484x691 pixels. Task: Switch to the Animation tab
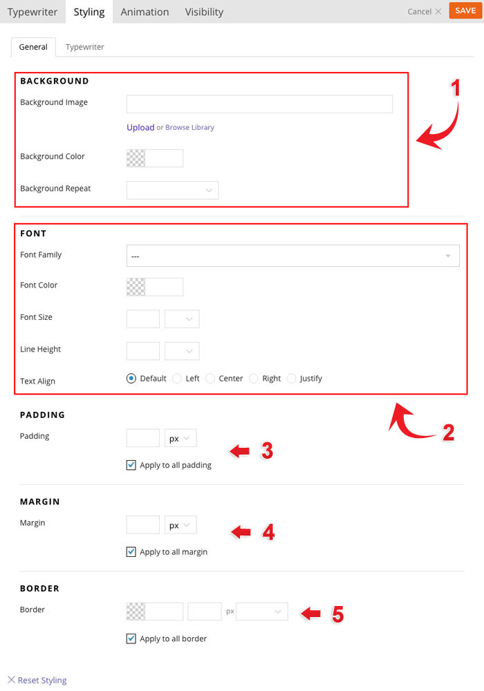[x=145, y=12]
